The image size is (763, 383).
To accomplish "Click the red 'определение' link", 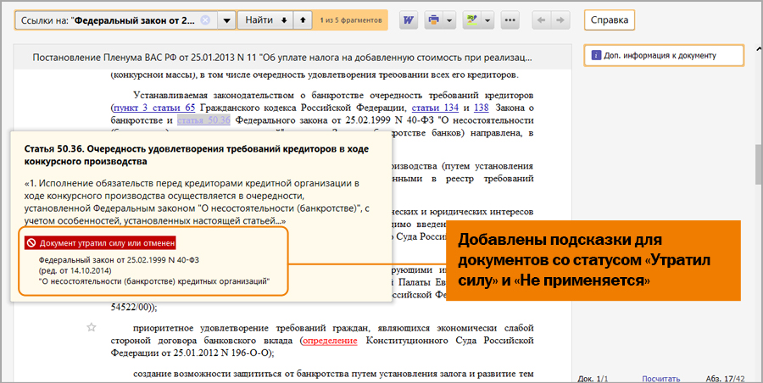I will coord(330,340).
